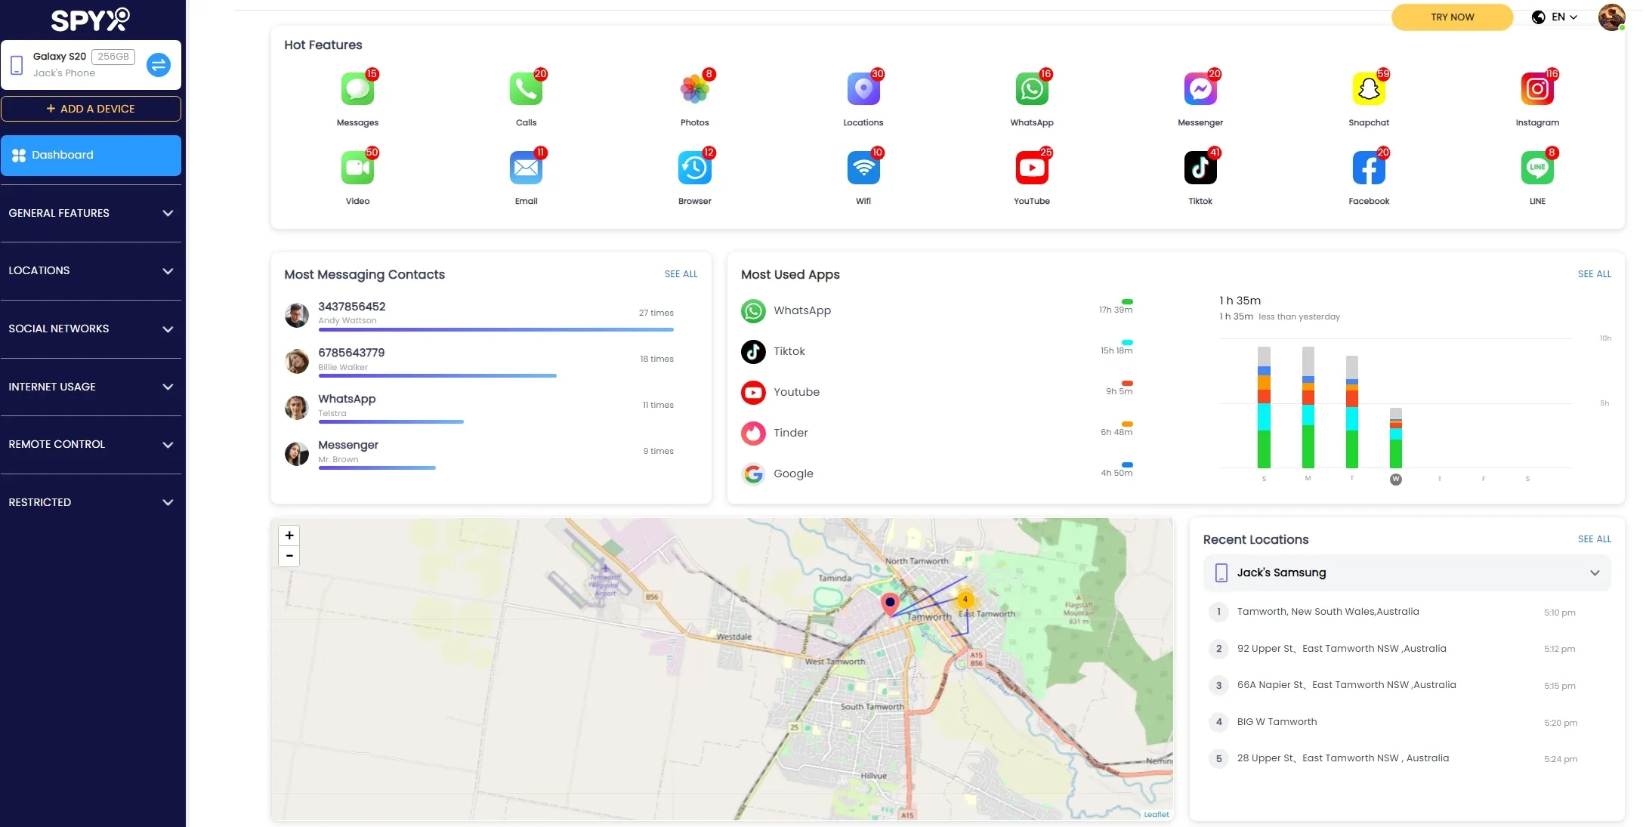
Task: Open the Locations feature icon
Action: click(863, 90)
